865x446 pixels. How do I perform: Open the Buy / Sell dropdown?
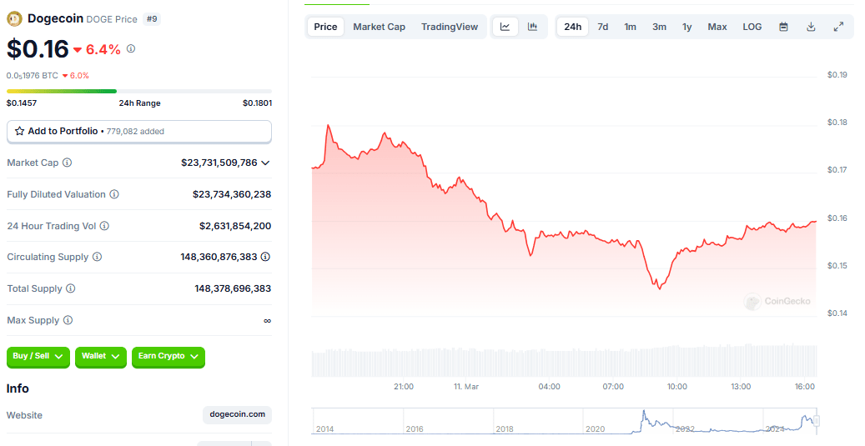38,357
